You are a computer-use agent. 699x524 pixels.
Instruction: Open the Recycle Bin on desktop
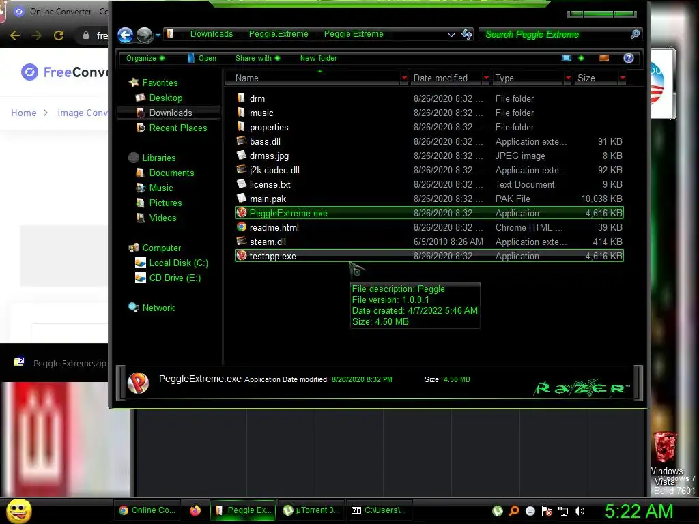pos(665,448)
